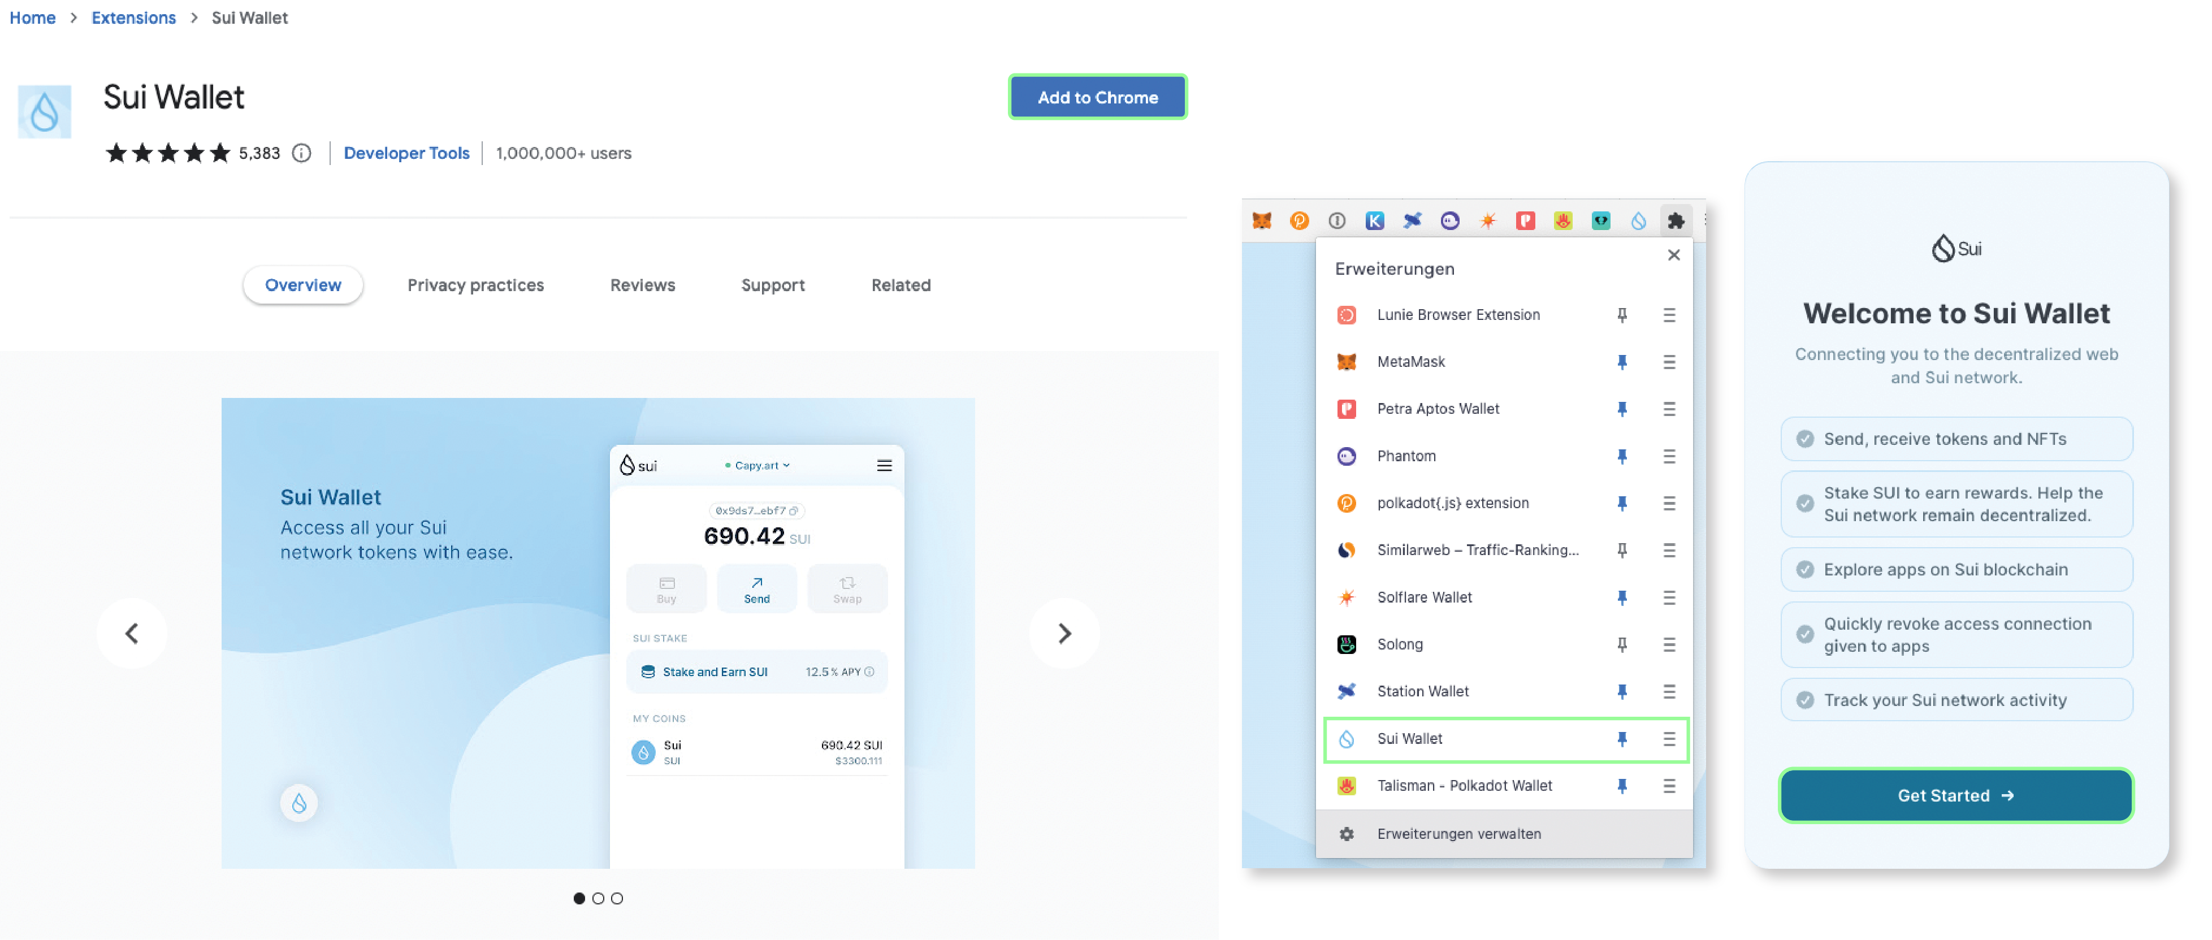The image size is (2212, 940).
Task: Open the extensions puzzle-piece icon
Action: pos(1676,220)
